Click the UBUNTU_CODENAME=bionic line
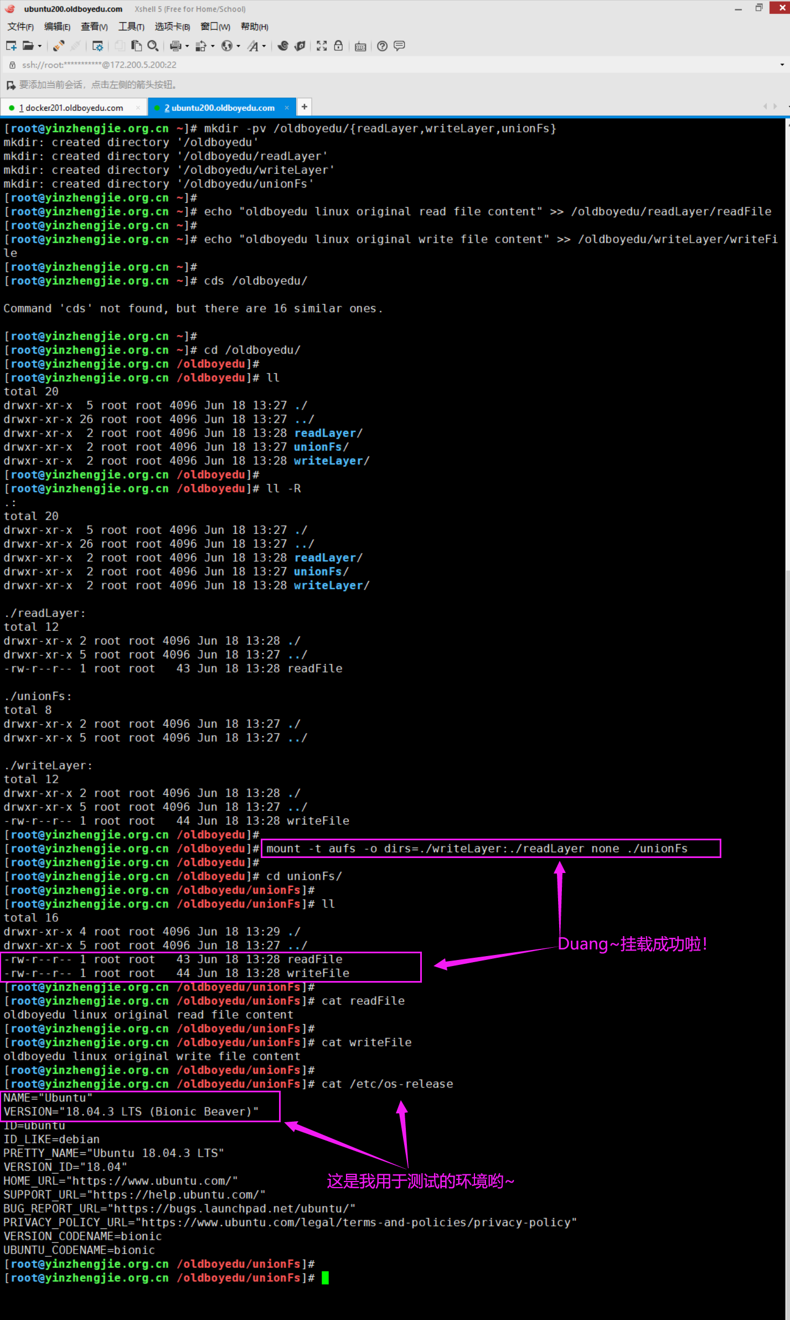The image size is (790, 1320). tap(79, 1250)
